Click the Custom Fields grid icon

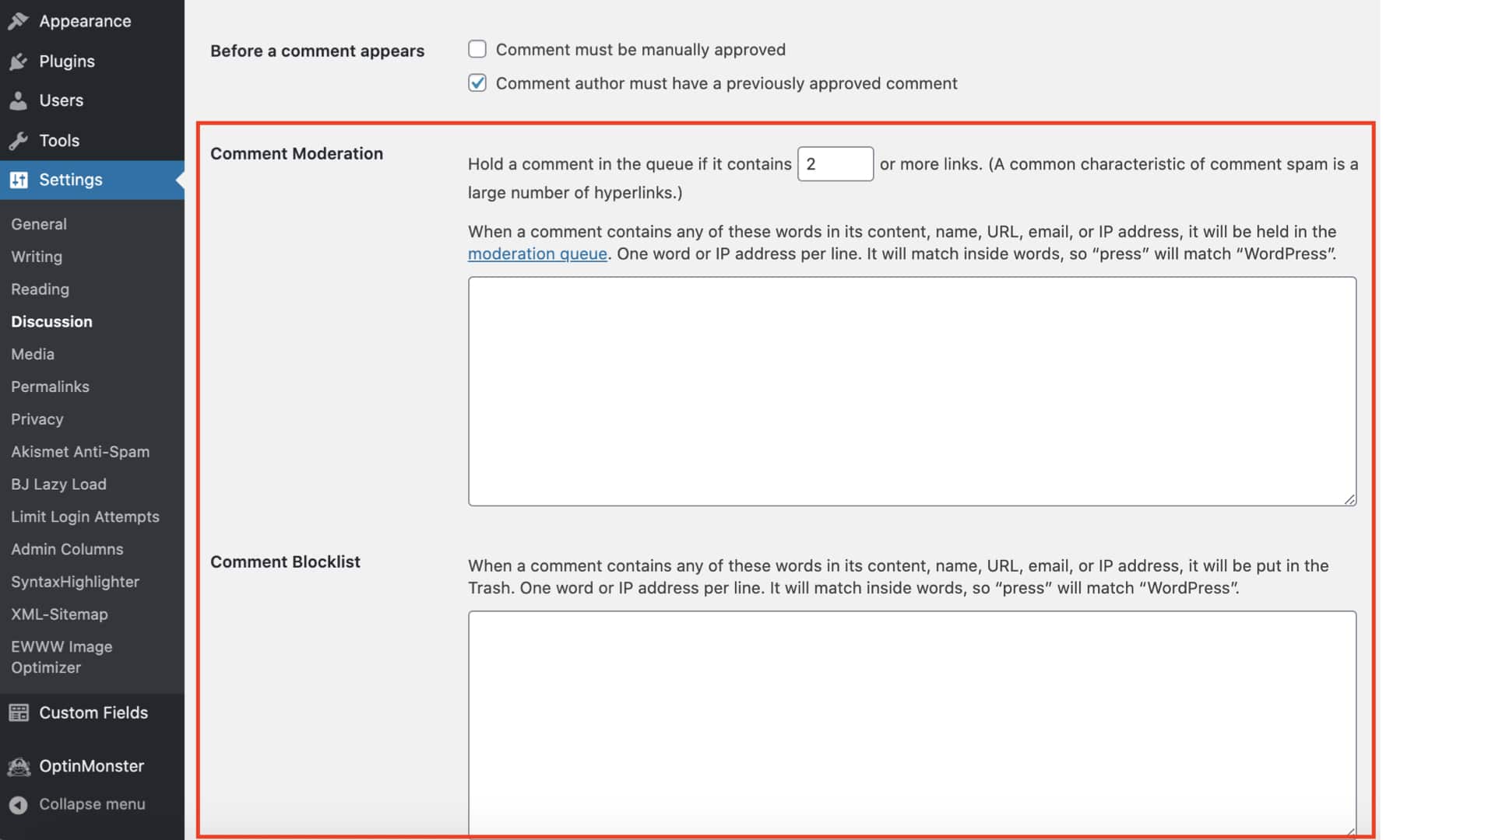19,712
